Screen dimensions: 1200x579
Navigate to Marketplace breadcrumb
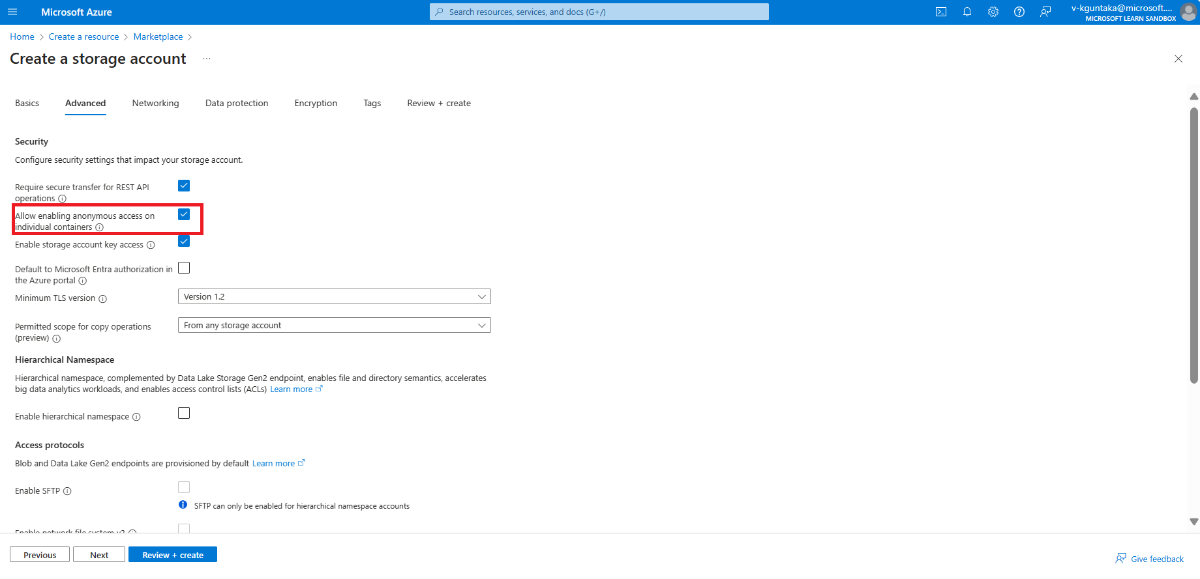pyautogui.click(x=158, y=37)
